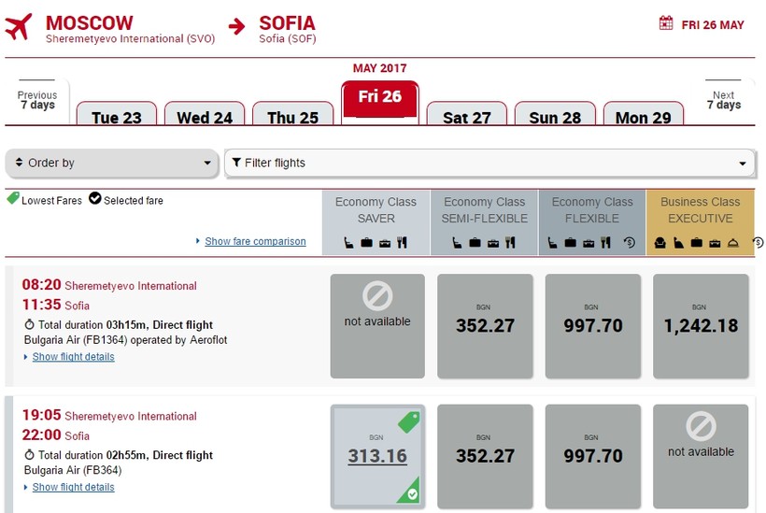Click the Show fare comparison link
This screenshot has height=513, width=766.
point(255,241)
